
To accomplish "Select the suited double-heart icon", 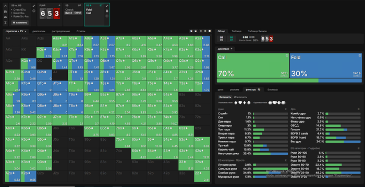I will pos(275,102).
